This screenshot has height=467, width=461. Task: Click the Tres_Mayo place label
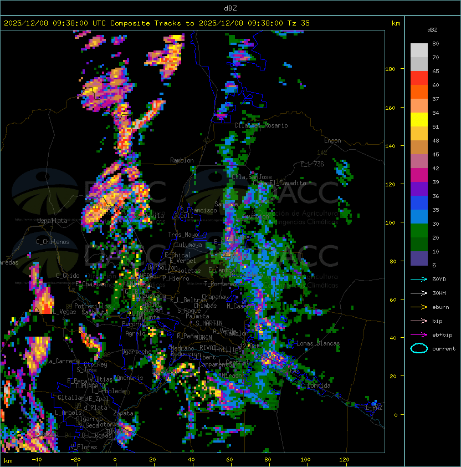pyautogui.click(x=183, y=235)
